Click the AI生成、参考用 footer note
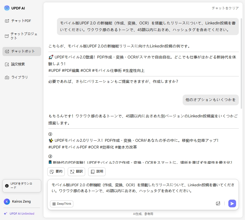Viewport: 245px width, 220px height. (x=143, y=214)
